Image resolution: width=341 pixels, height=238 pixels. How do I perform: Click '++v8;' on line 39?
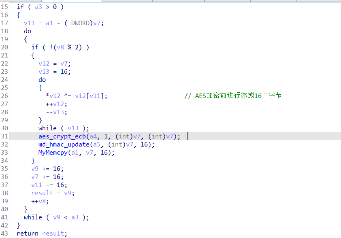click(40, 201)
